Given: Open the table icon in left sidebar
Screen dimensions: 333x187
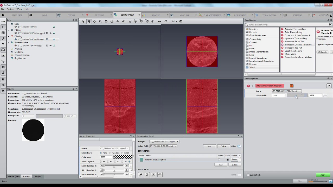Looking at the screenshot, I should pos(3,33).
